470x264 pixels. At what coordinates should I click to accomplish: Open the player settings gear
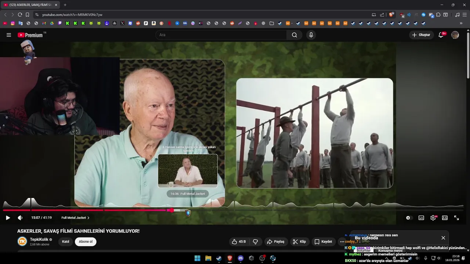(x=433, y=218)
